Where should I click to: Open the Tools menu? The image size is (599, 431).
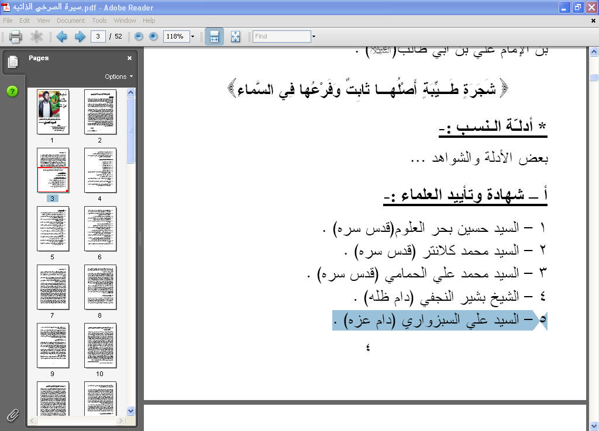pyautogui.click(x=99, y=20)
